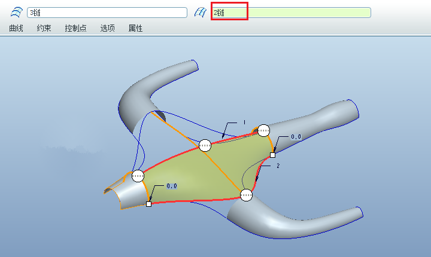
Task: Click the square handle below the right 0.0 label
Action: click(272, 155)
